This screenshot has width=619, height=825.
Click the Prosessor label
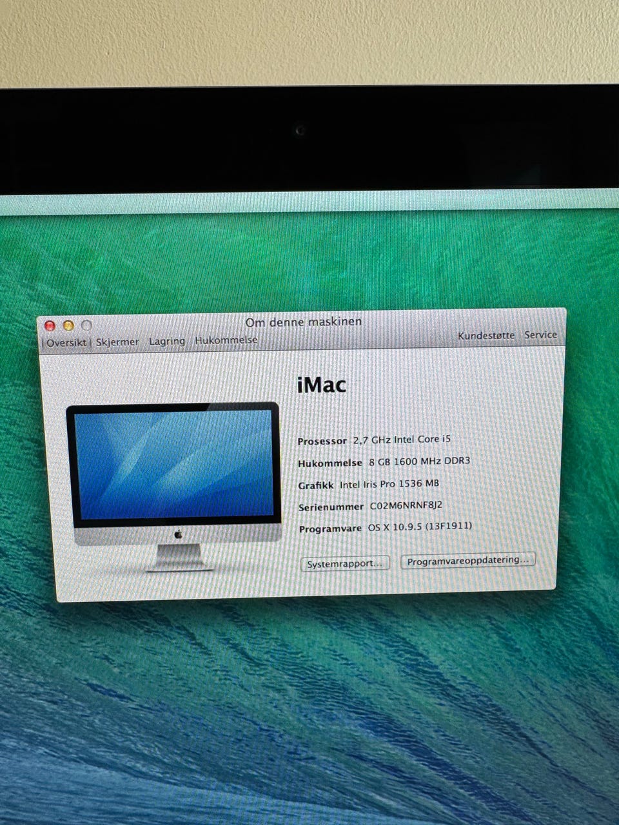(x=322, y=442)
